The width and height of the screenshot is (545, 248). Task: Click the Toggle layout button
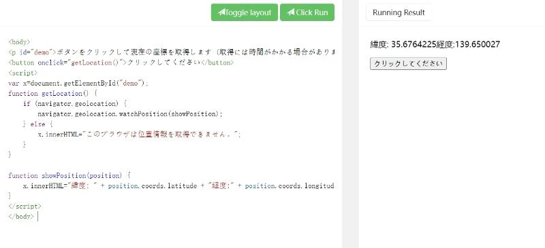[245, 12]
